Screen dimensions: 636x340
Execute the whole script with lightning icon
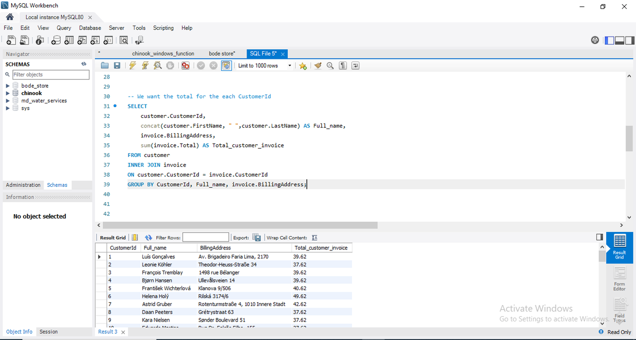pos(132,66)
